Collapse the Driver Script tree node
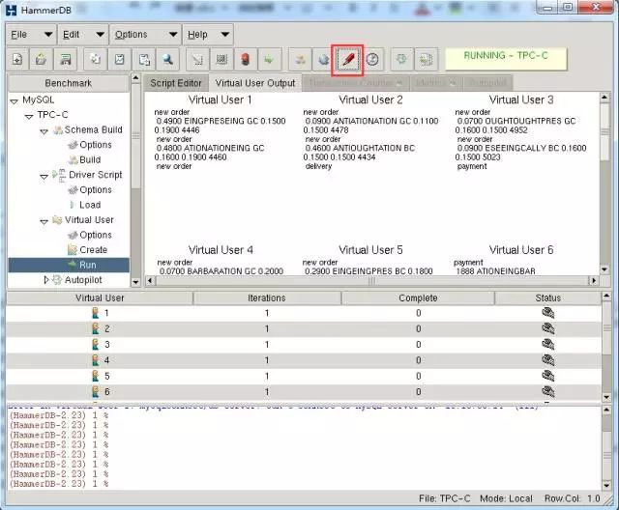 pos(44,175)
